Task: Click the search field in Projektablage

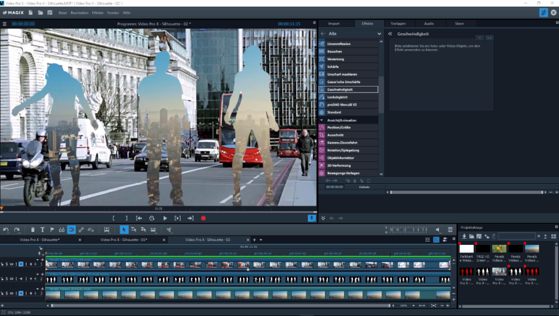Action: [516, 236]
